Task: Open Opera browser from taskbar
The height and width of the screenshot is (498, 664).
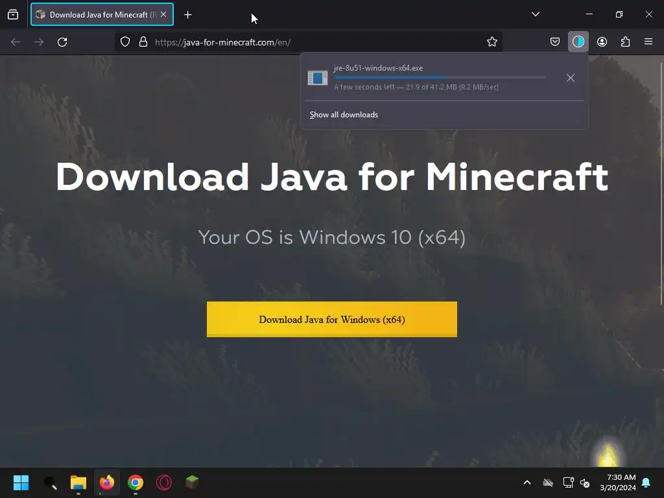Action: (x=164, y=482)
